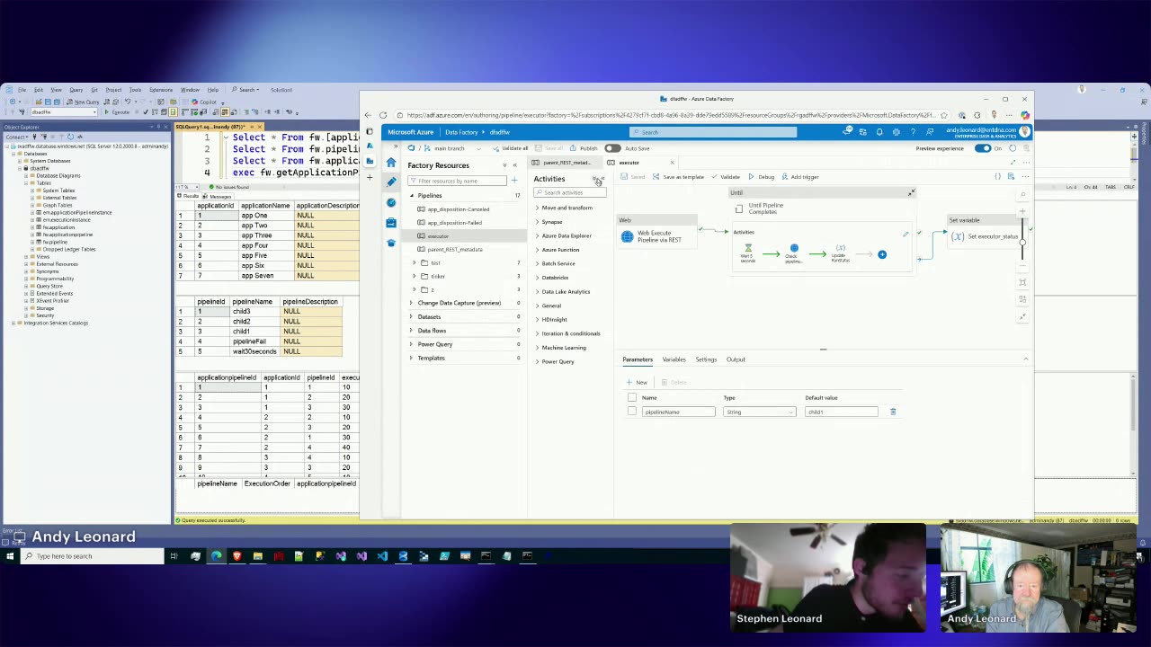Viewport: 1151px width, 647px height.
Task: Expand the Views node in Object Explorer
Action: pos(25,257)
